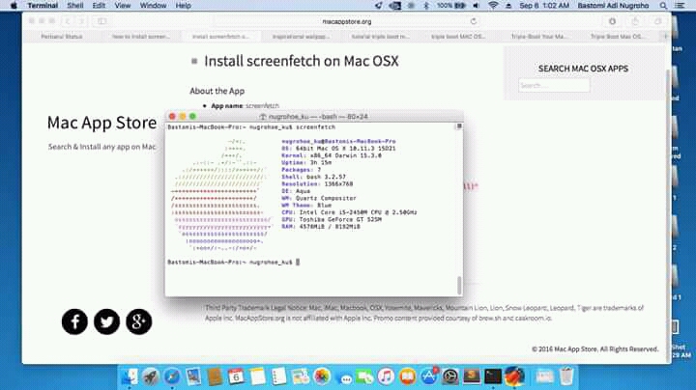The width and height of the screenshot is (696, 390).
Task: Click the macappstore.org address bar
Action: tap(347, 21)
